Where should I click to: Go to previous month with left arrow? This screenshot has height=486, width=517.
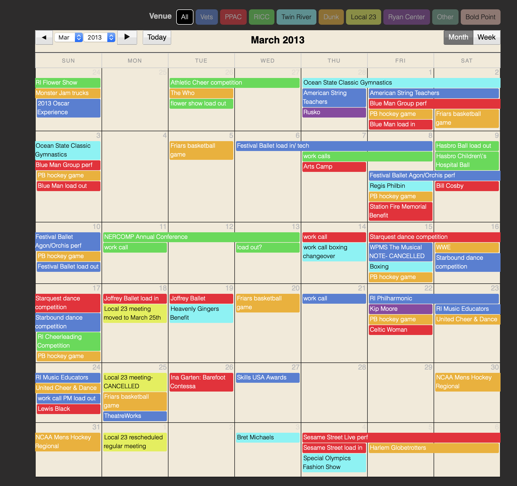coord(44,37)
